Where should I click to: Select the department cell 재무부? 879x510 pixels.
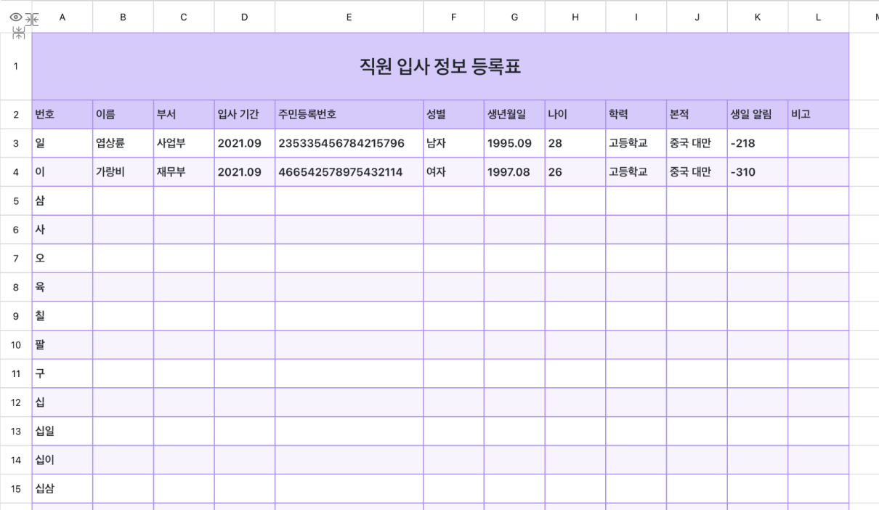click(184, 172)
